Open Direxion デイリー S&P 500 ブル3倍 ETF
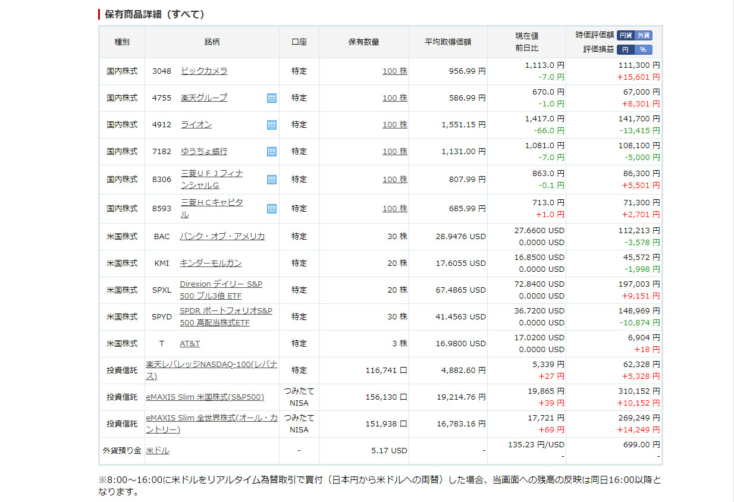 (x=221, y=290)
